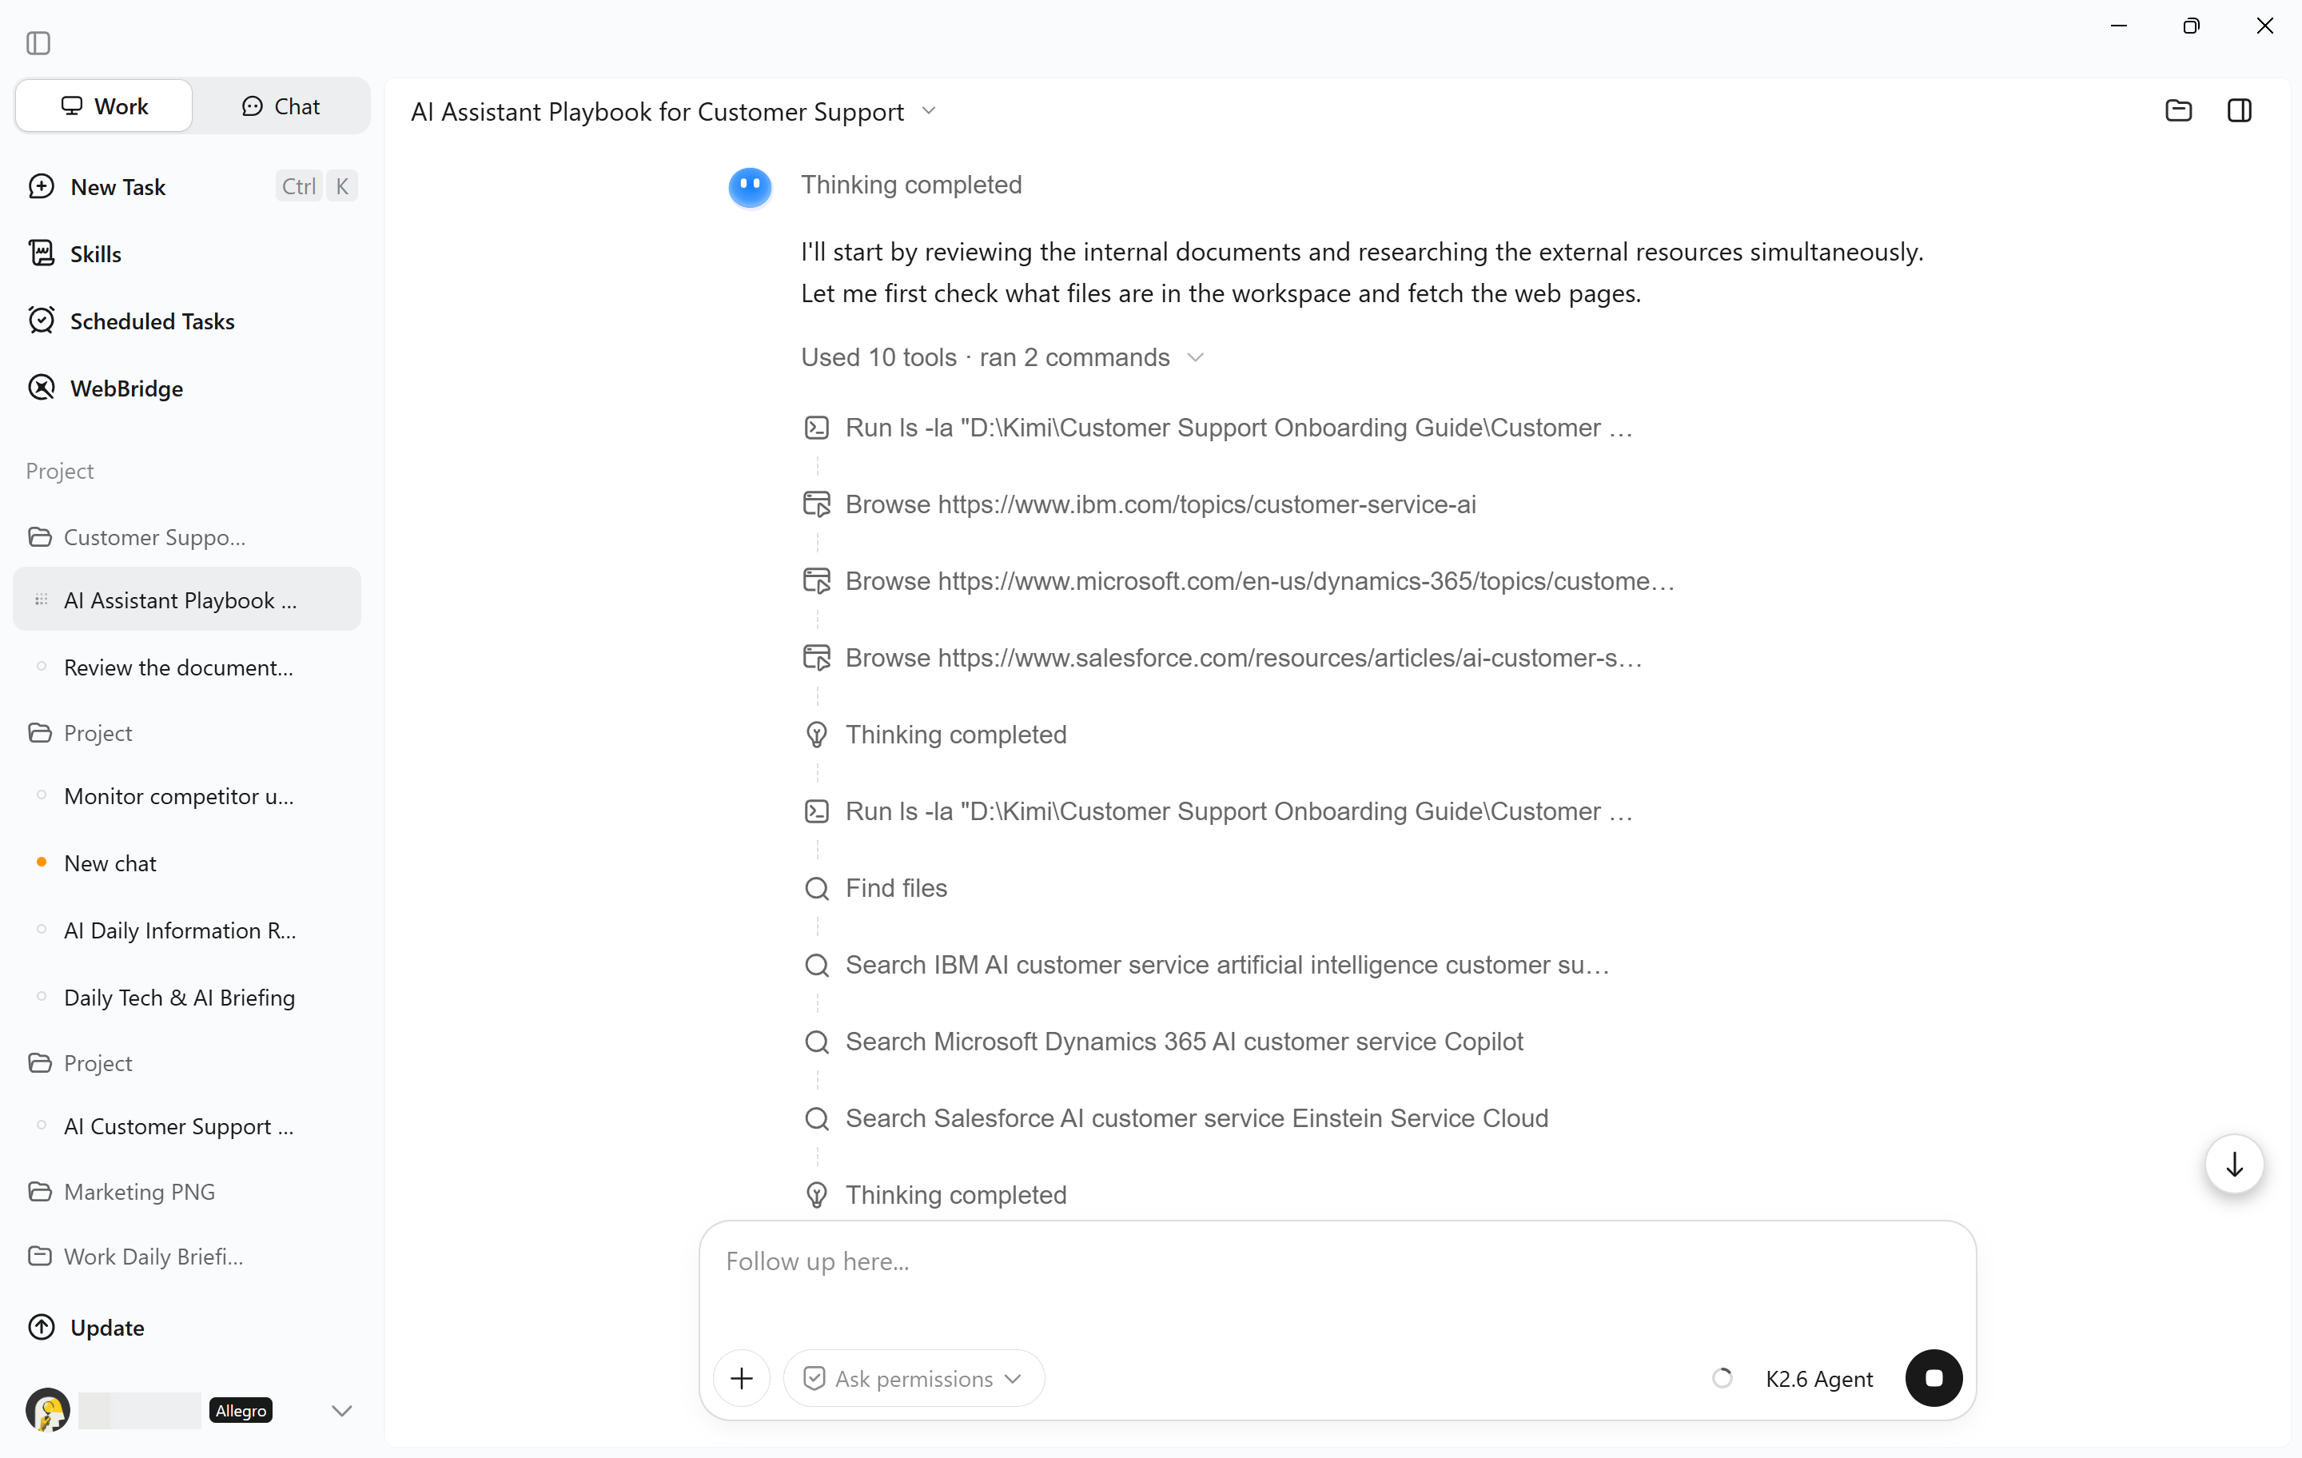The height and width of the screenshot is (1458, 2302).
Task: Open the AI Daily Information R... task
Action: pos(187,930)
